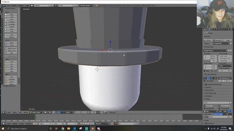
Task: Toggle the Cache Result checkbox
Action: tap(219, 108)
